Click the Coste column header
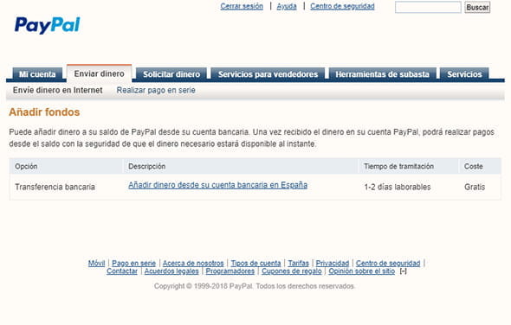This screenshot has height=325, width=511. (474, 166)
